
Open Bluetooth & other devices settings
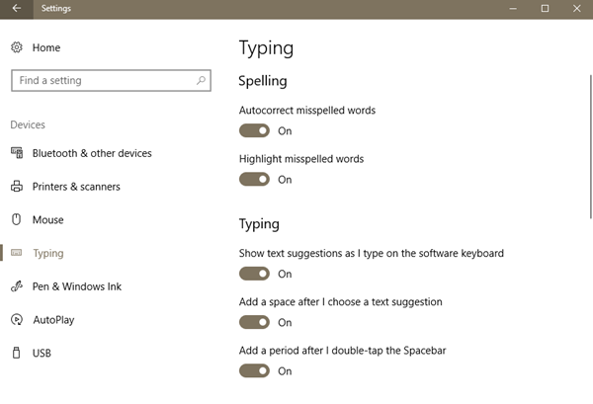(x=92, y=153)
